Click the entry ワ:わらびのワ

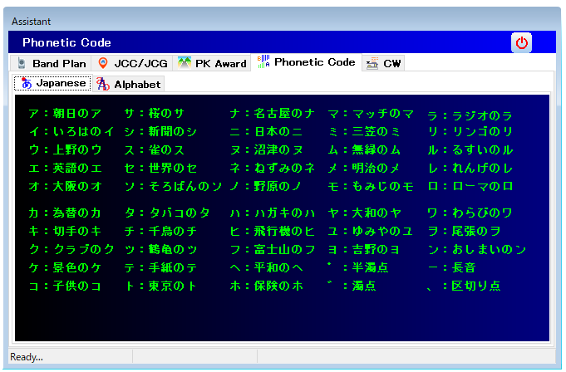click(470, 213)
